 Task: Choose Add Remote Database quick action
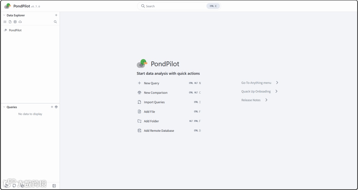pos(169,131)
